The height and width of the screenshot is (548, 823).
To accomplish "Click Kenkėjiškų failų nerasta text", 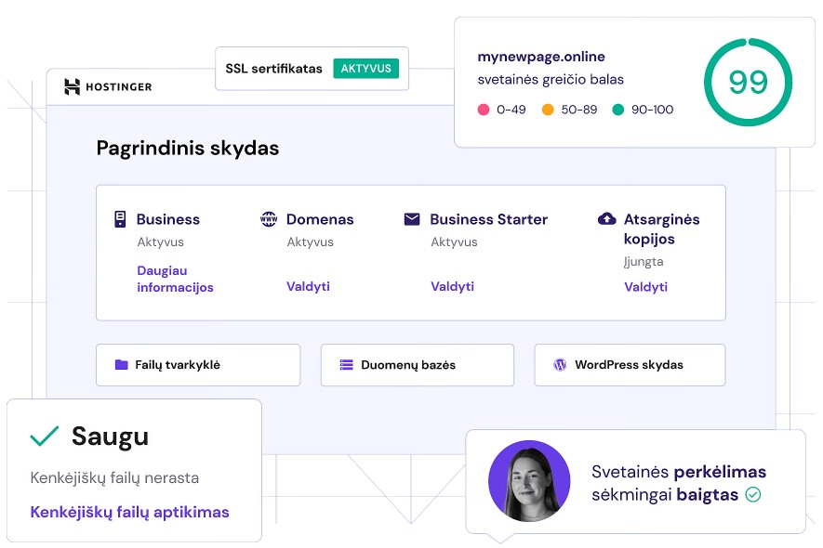I will coord(114,477).
